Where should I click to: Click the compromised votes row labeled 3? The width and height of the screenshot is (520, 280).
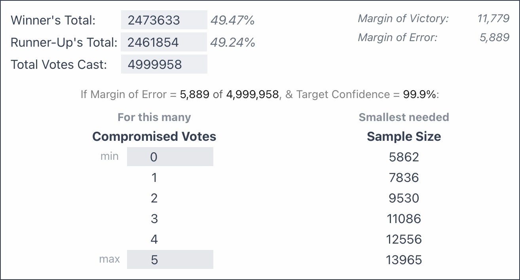[154, 219]
